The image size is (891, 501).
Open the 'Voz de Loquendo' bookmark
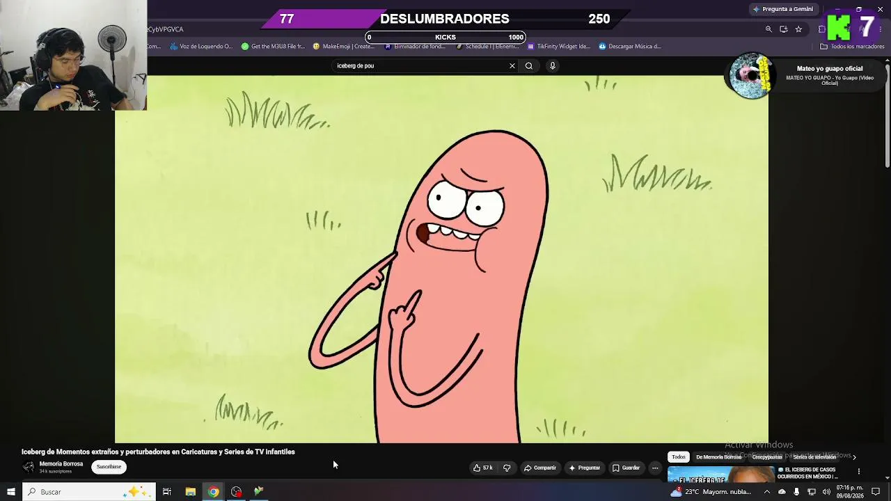(201, 47)
